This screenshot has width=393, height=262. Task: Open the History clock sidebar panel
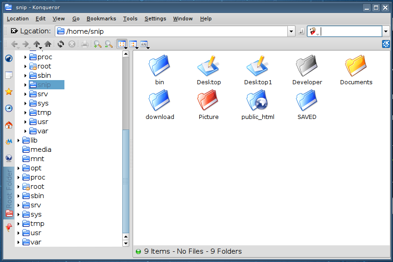point(9,108)
